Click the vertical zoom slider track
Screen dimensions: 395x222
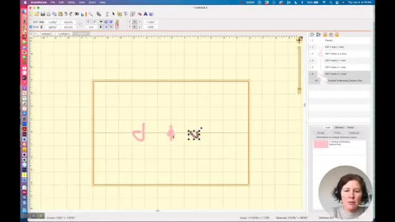pos(299,68)
